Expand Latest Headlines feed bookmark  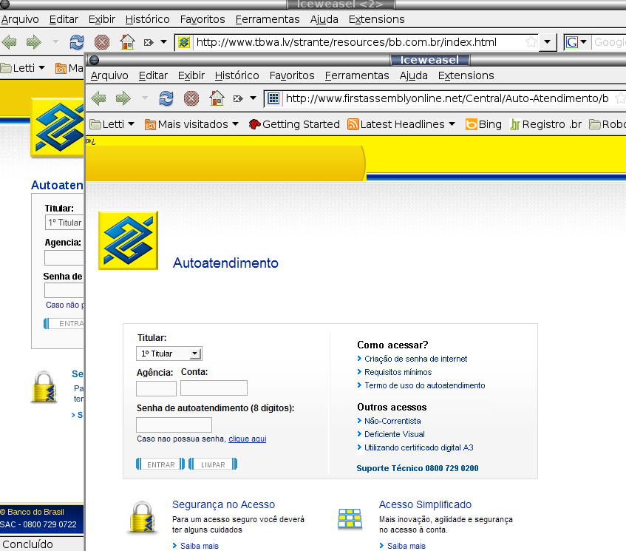tap(401, 124)
